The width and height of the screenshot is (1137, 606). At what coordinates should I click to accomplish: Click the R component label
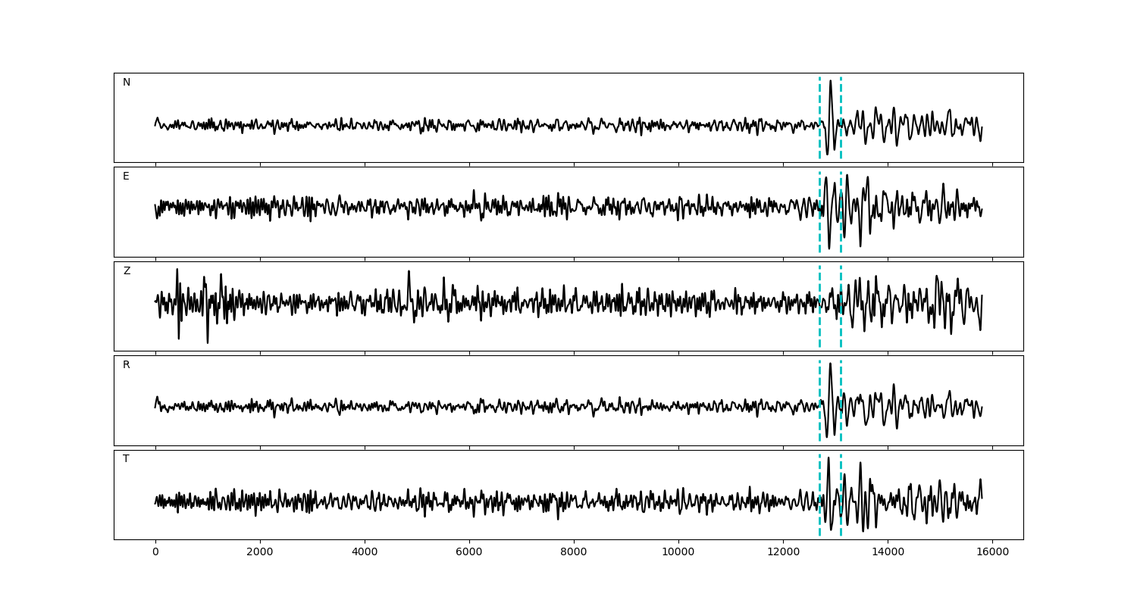tap(127, 365)
